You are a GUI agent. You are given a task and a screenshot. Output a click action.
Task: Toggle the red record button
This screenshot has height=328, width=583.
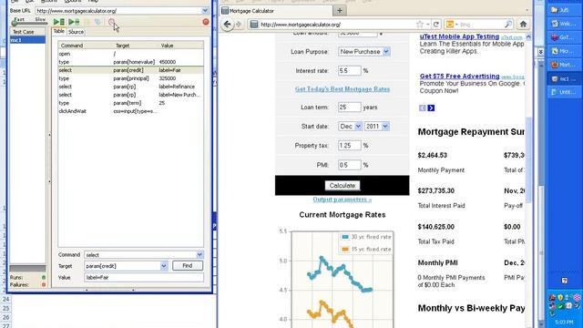pyautogui.click(x=206, y=22)
